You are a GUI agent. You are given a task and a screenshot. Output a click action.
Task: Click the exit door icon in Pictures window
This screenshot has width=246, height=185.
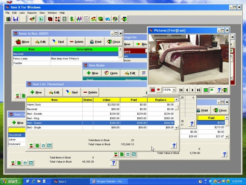[x=225, y=90]
